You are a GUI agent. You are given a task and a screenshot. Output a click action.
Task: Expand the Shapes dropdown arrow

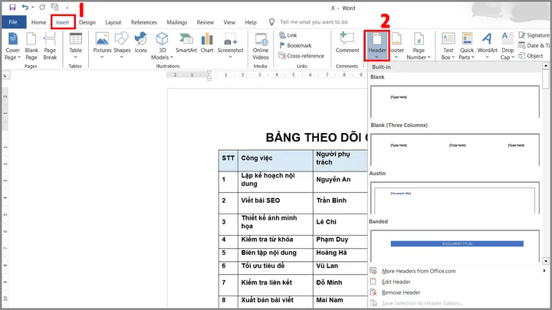click(x=122, y=57)
